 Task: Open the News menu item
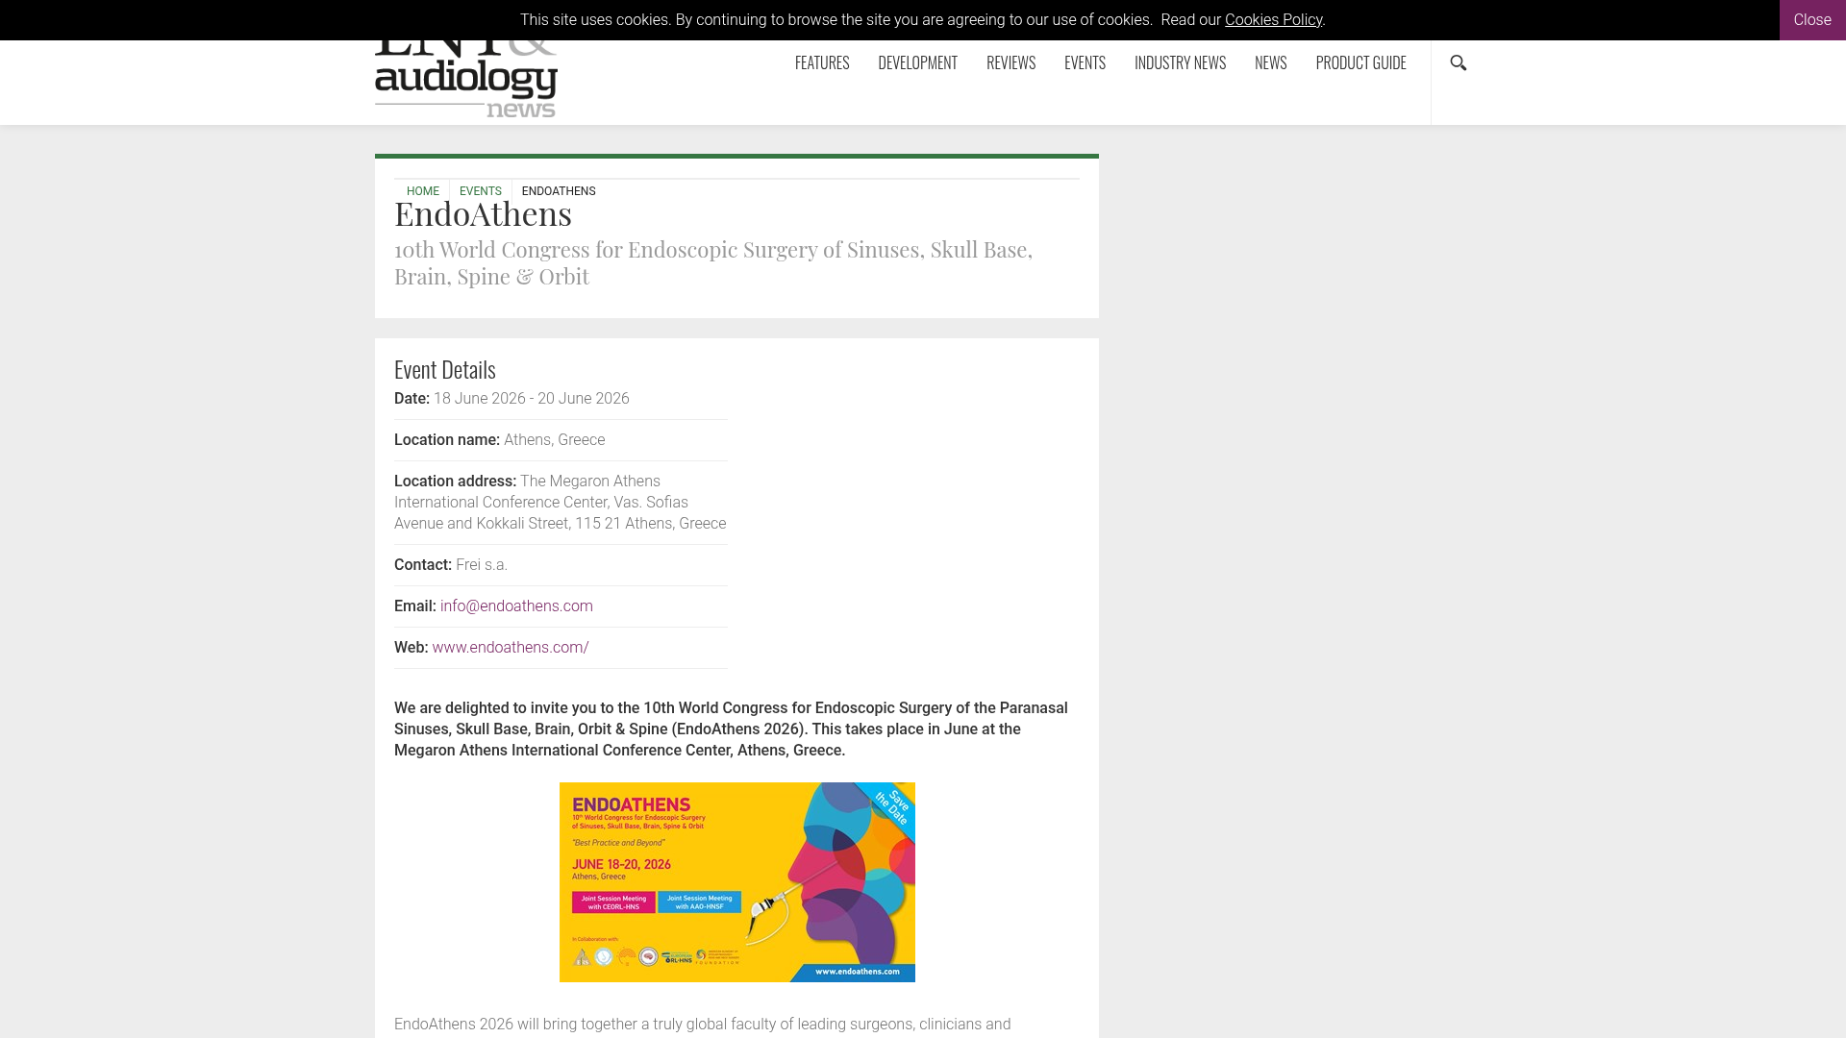click(1270, 63)
